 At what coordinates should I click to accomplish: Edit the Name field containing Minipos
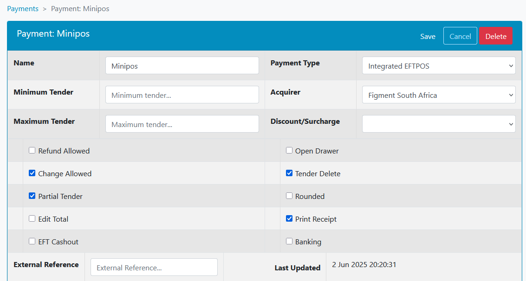(x=182, y=66)
